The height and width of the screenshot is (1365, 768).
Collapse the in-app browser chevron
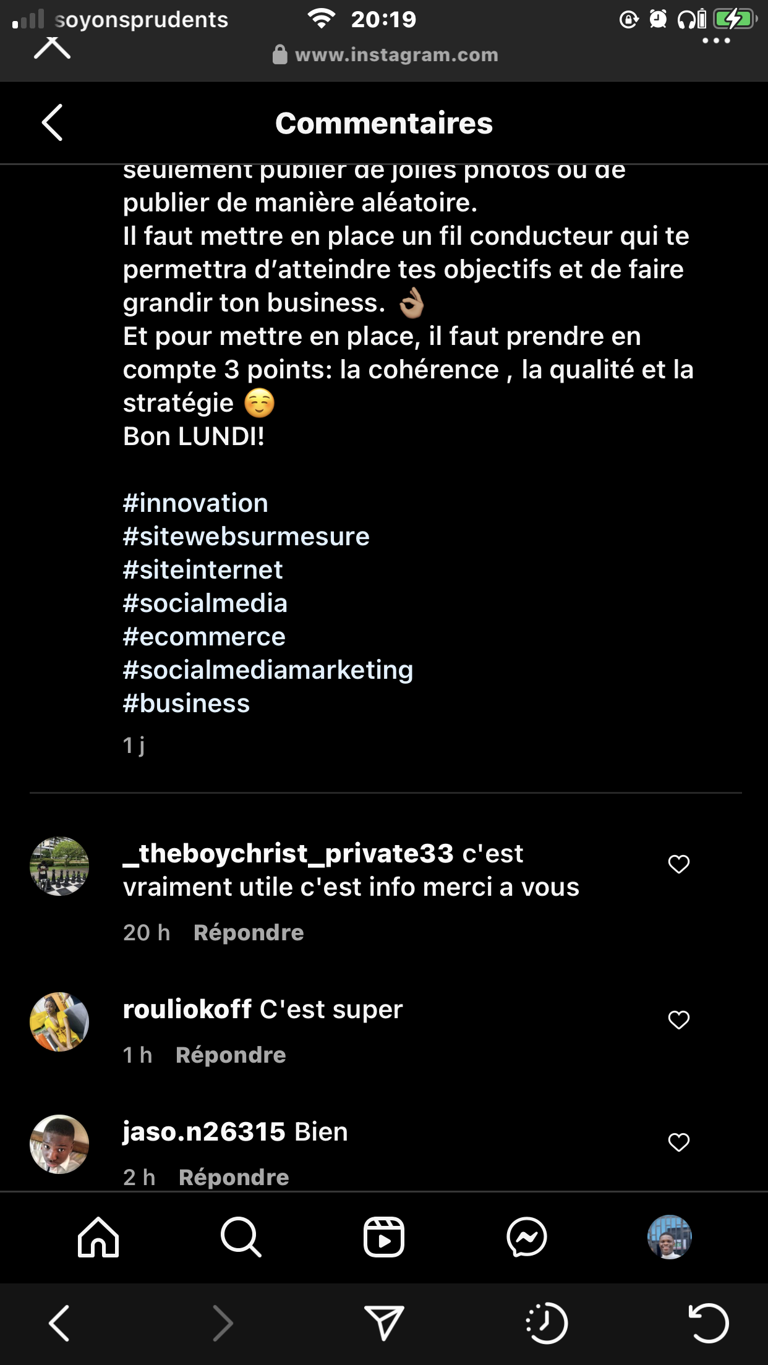[x=52, y=48]
